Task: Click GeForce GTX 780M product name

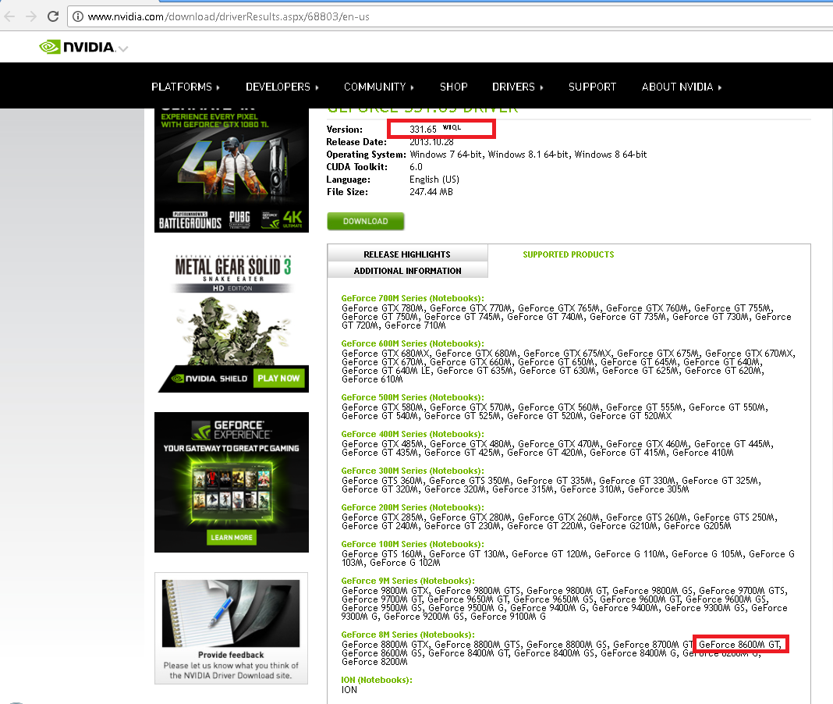Action: 382,308
